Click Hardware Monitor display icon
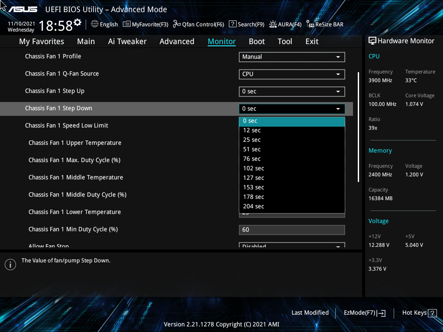443x332 pixels. 372,41
